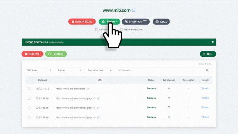Check the box for the ?page=4 row
238x134 pixels.
click(29, 117)
